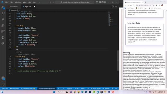The width and height of the screenshot is (167, 94).
Task: Open Chrome extensions puzzle icon
Action: click(157, 5)
